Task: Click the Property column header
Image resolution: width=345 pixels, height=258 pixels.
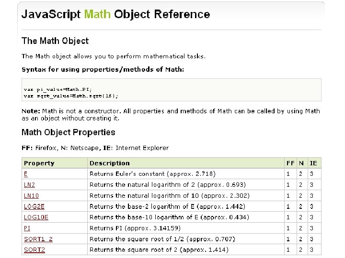Action: pos(39,163)
